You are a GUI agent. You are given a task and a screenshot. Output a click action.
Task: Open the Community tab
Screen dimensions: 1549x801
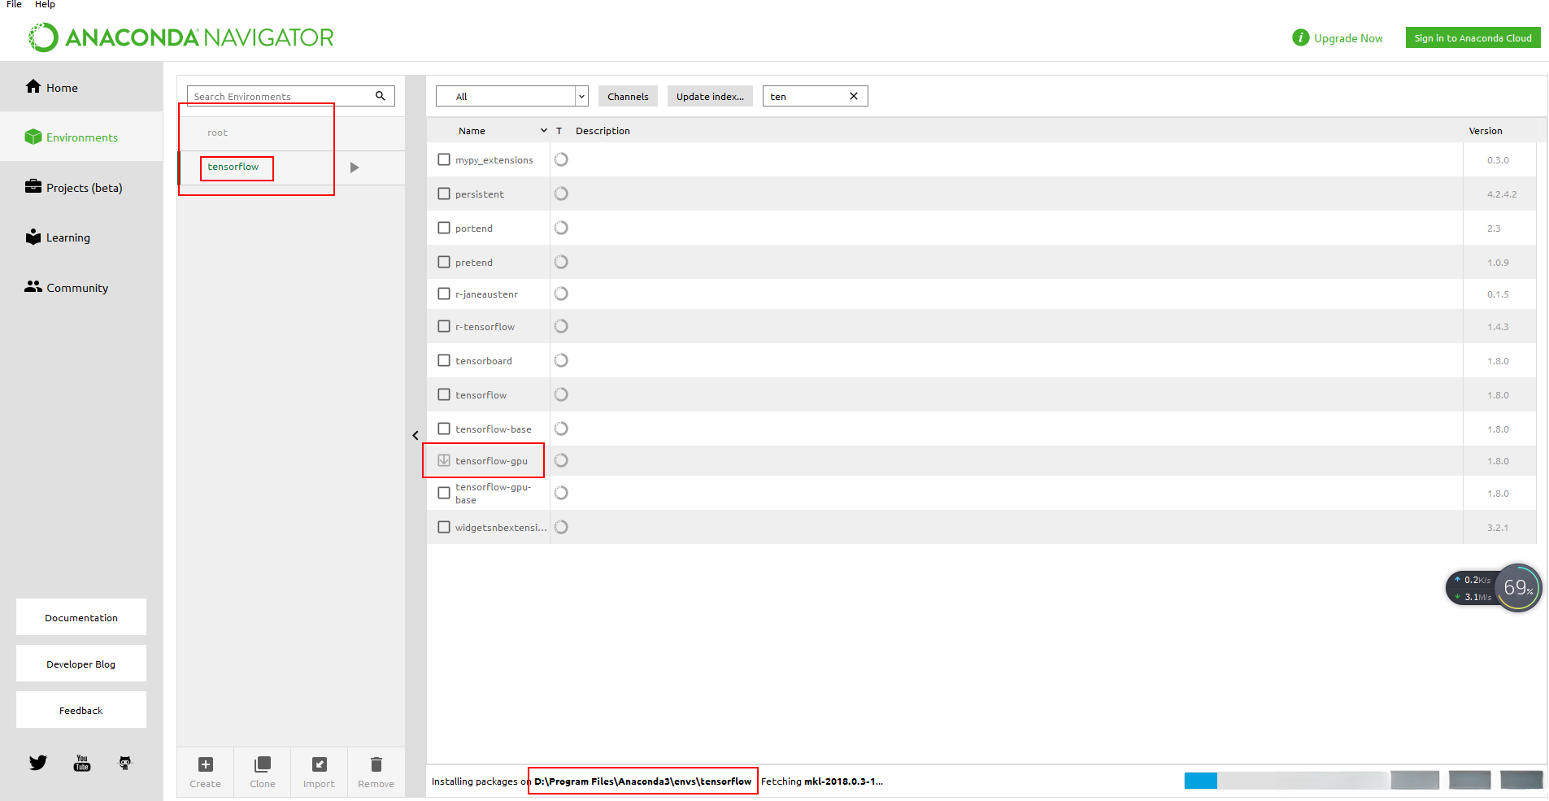point(81,287)
